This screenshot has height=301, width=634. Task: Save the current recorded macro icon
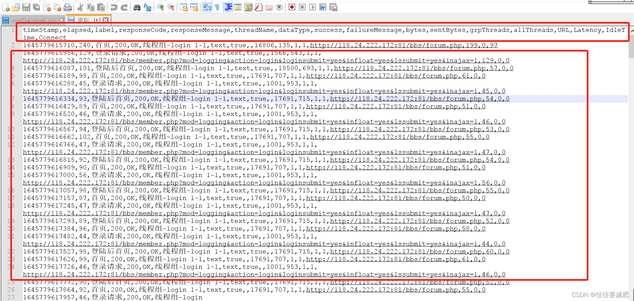coord(333,7)
